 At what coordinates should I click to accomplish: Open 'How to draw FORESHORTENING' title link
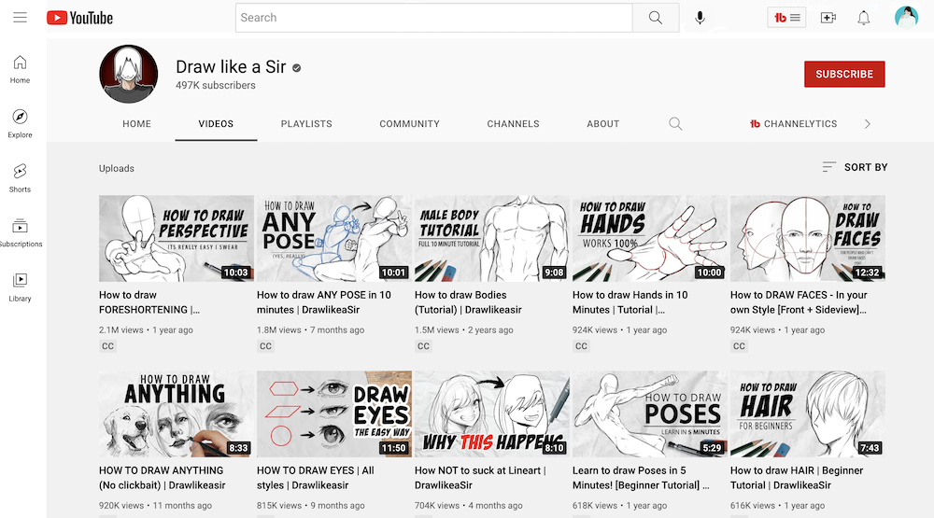149,302
